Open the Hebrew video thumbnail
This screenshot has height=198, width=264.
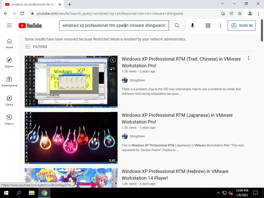click(71, 178)
